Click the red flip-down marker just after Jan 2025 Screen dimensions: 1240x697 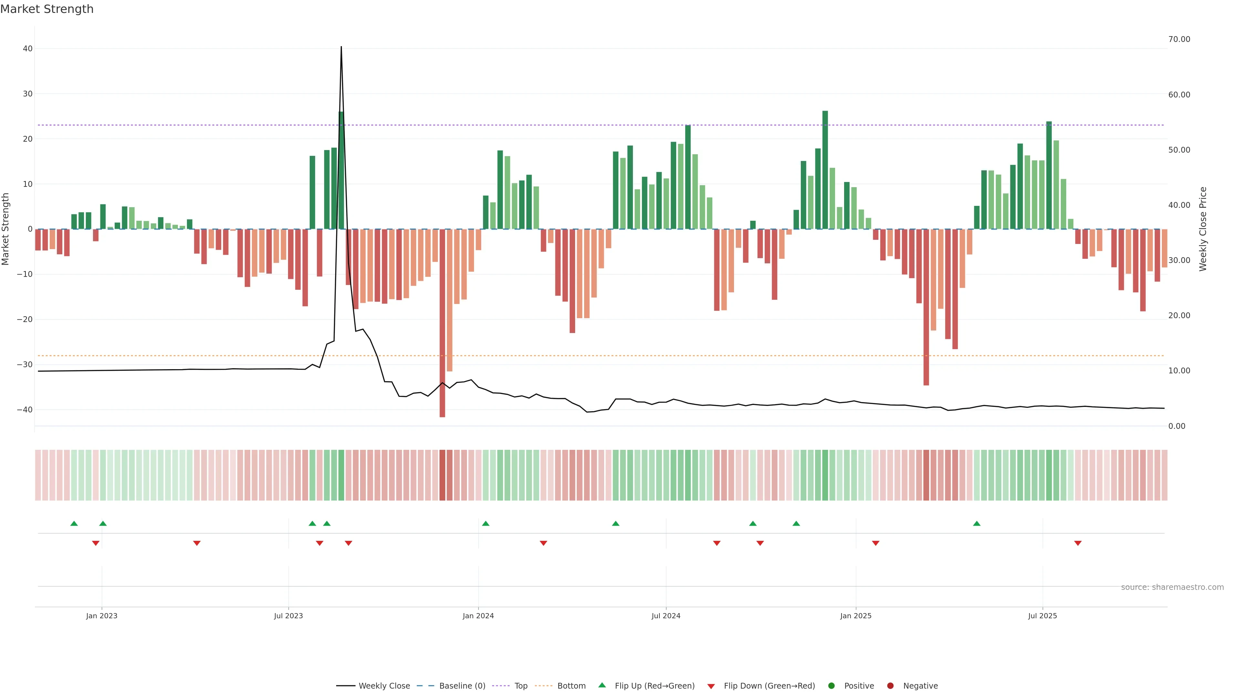point(876,543)
